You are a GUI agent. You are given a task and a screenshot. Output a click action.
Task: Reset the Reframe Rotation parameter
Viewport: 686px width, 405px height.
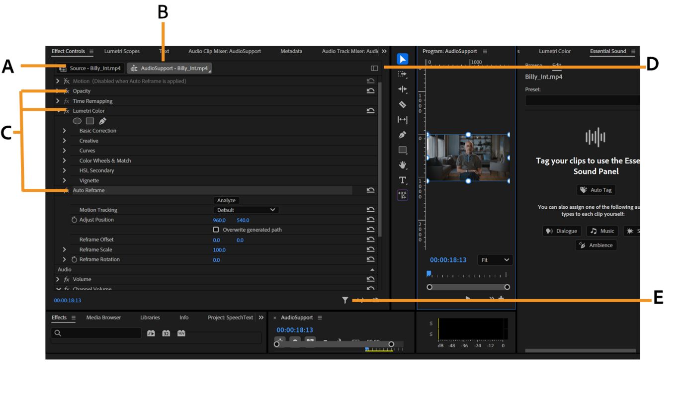click(x=370, y=259)
